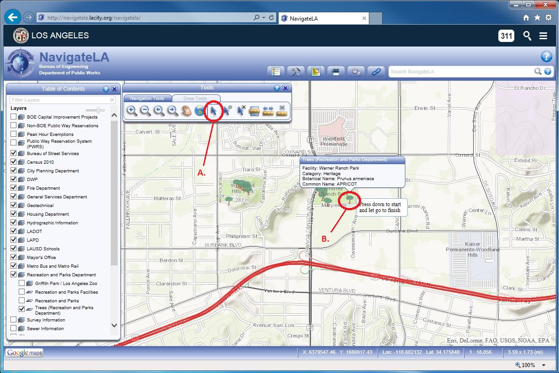
Task: Click the full extent globe icon
Action: pos(200,111)
